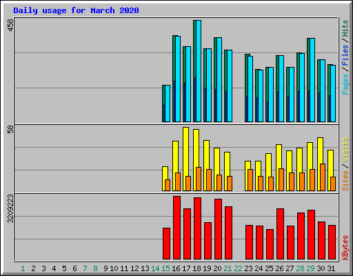This screenshot has height=276, width=353.
Task: Select day label "18" on the x-axis
Action: (x=196, y=268)
